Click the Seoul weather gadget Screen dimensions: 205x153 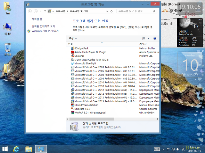pos(190,33)
